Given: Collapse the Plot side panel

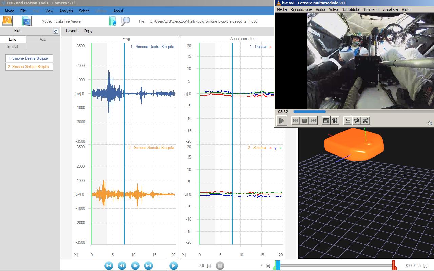Looking at the screenshot, I should click(56, 31).
